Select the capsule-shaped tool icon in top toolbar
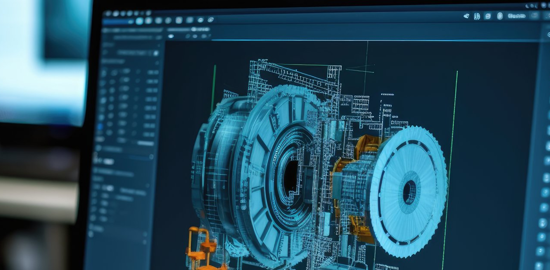Viewport: 550px width, 270px height. point(500,16)
